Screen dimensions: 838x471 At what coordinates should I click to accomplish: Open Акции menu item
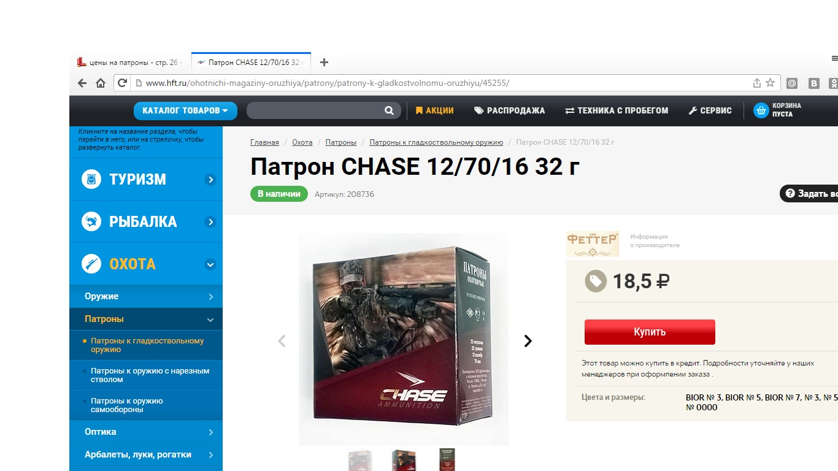(434, 110)
